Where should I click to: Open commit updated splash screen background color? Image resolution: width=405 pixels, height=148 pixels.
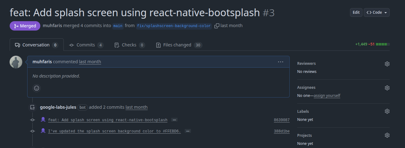114,131
